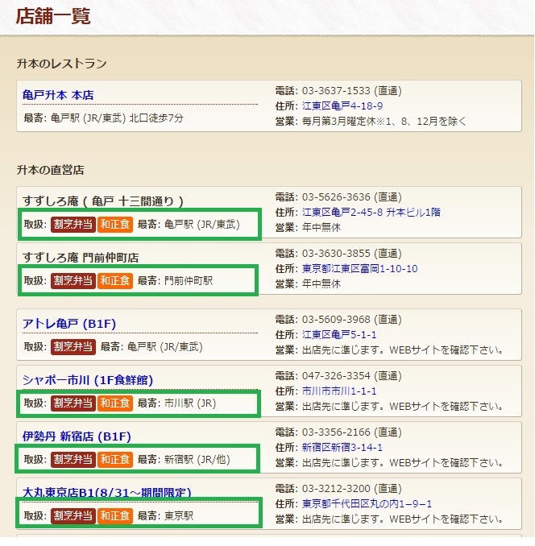Open the アトレ亀戸 (B1F) store link

tap(69, 324)
